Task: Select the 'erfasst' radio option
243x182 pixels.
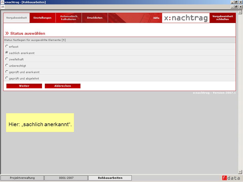Action: tap(7, 46)
